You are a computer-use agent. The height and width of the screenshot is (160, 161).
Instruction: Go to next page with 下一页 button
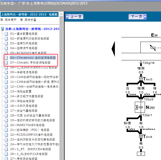[x=138, y=17]
